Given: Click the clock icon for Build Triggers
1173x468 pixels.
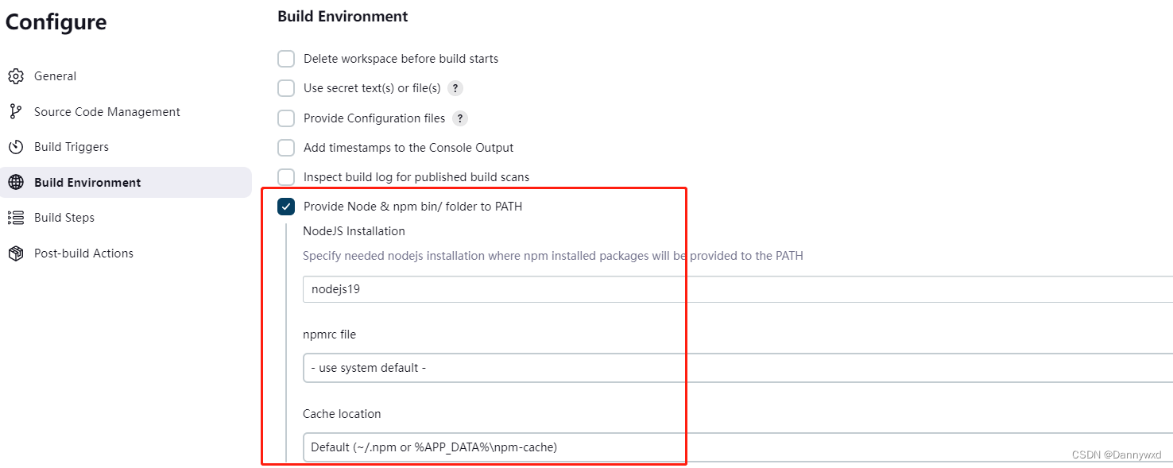Looking at the screenshot, I should pyautogui.click(x=14, y=146).
